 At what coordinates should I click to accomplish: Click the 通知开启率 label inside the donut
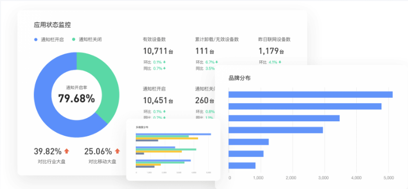point(76,87)
